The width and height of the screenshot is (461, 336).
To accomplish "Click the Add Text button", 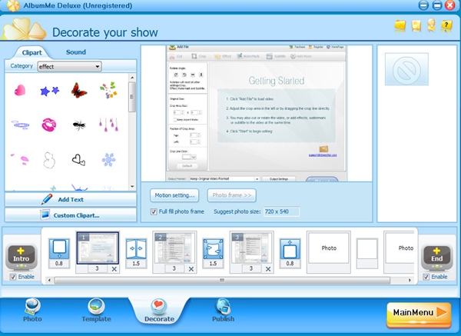I will coord(71,199).
